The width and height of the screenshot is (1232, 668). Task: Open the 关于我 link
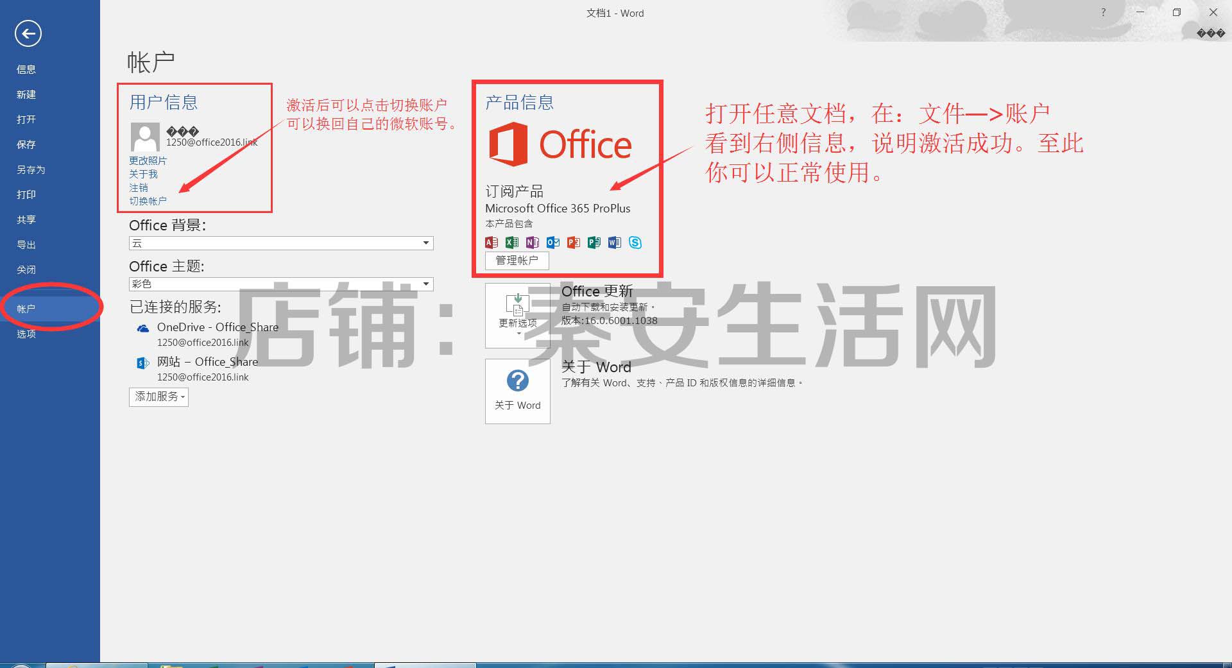click(x=143, y=174)
